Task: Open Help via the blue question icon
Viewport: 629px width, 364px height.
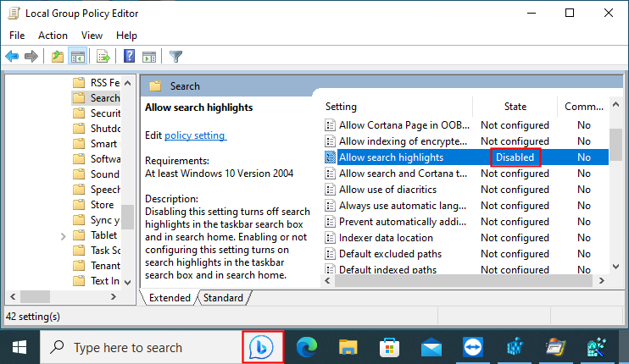Action: point(130,57)
